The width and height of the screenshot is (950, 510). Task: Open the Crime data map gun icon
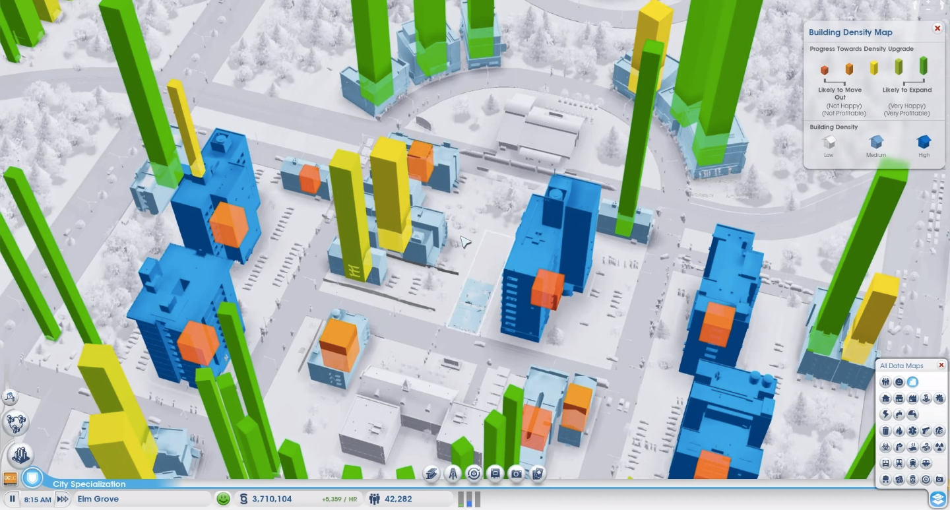(926, 431)
